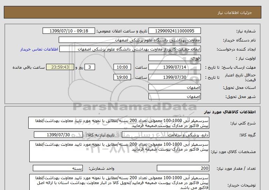Screen dimensions: 269x190
Task: Click response deadline time 10:00
Action: pos(122,67)
